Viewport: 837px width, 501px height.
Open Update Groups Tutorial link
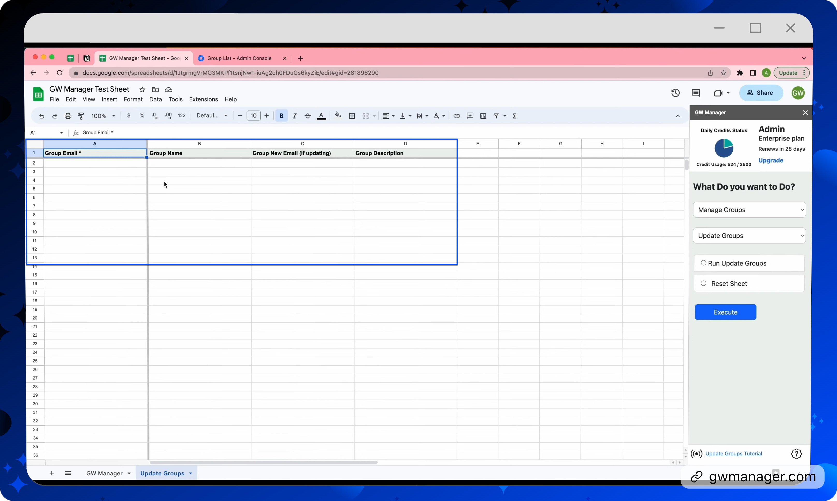point(733,453)
